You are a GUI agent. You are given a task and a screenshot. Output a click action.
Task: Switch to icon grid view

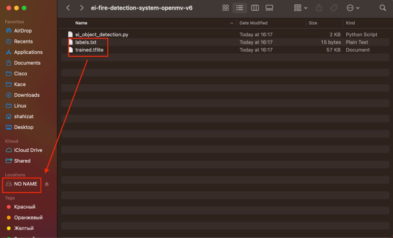click(x=225, y=8)
